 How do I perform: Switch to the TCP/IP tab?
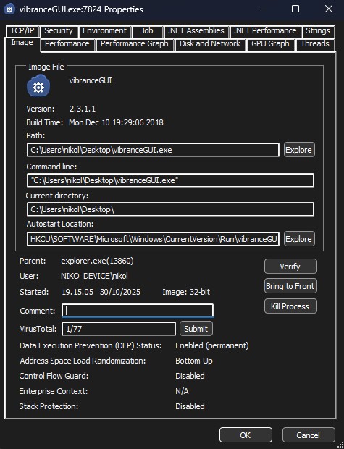(22, 30)
